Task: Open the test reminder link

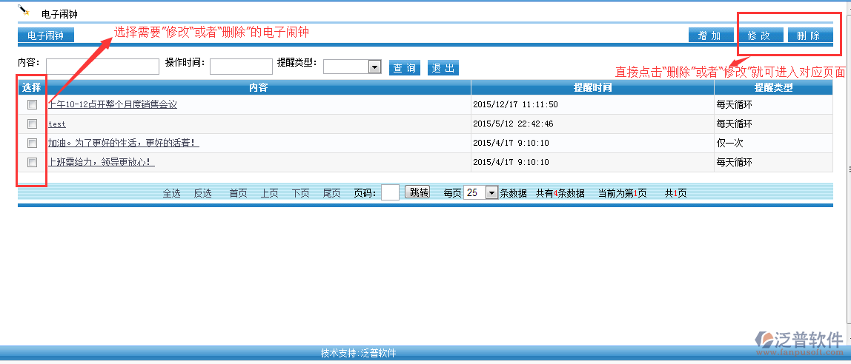Action: [57, 124]
